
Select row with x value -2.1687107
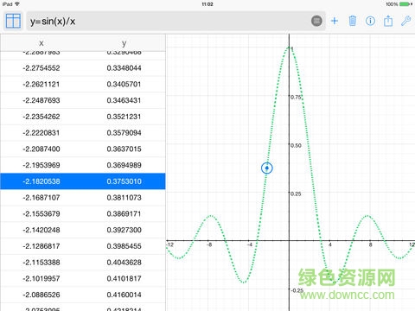coord(83,198)
